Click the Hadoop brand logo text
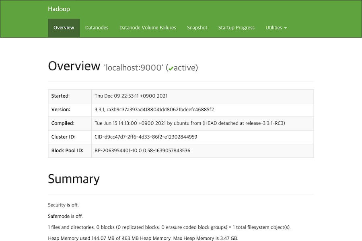The height and width of the screenshot is (241, 362). tap(59, 8)
